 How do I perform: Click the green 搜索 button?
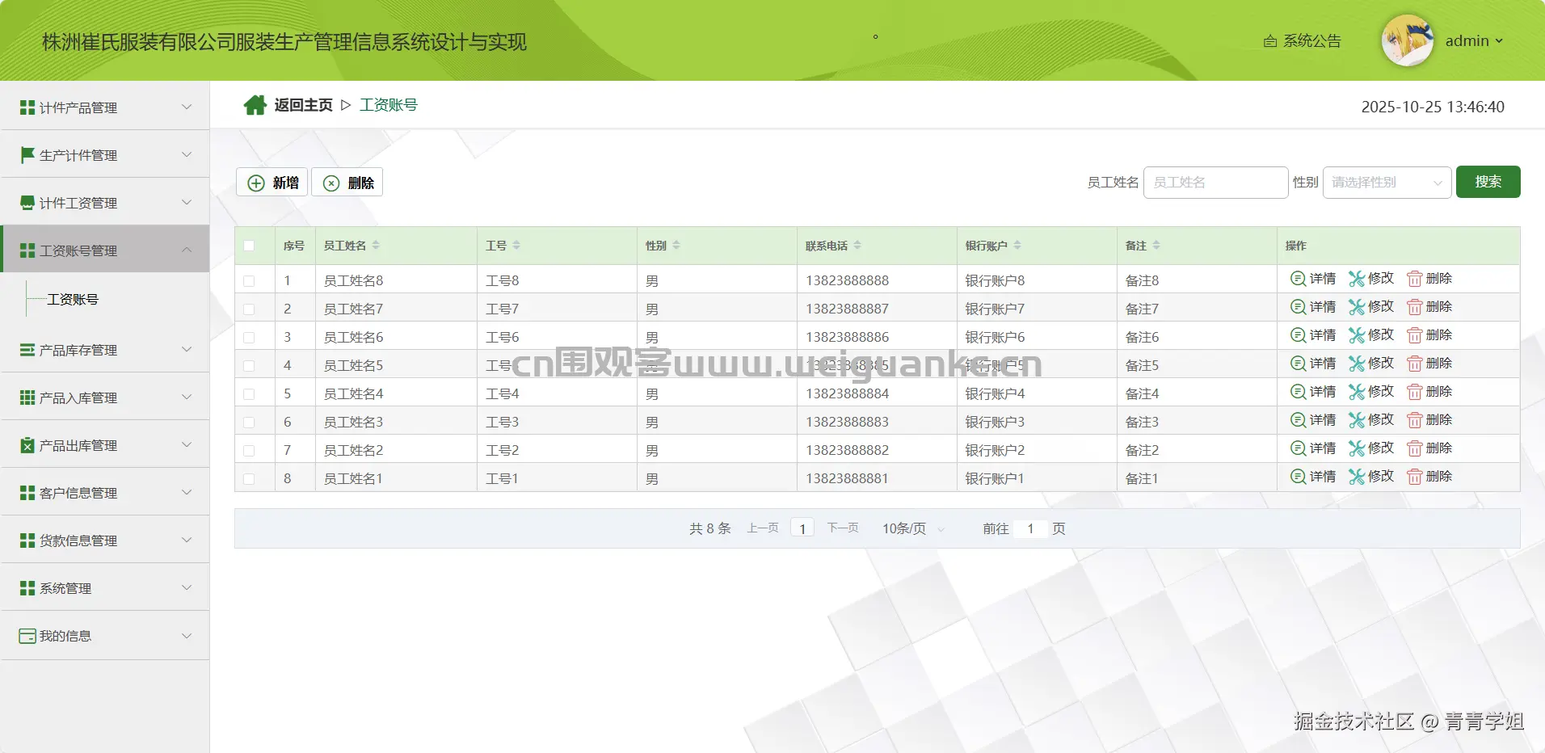[x=1488, y=182]
